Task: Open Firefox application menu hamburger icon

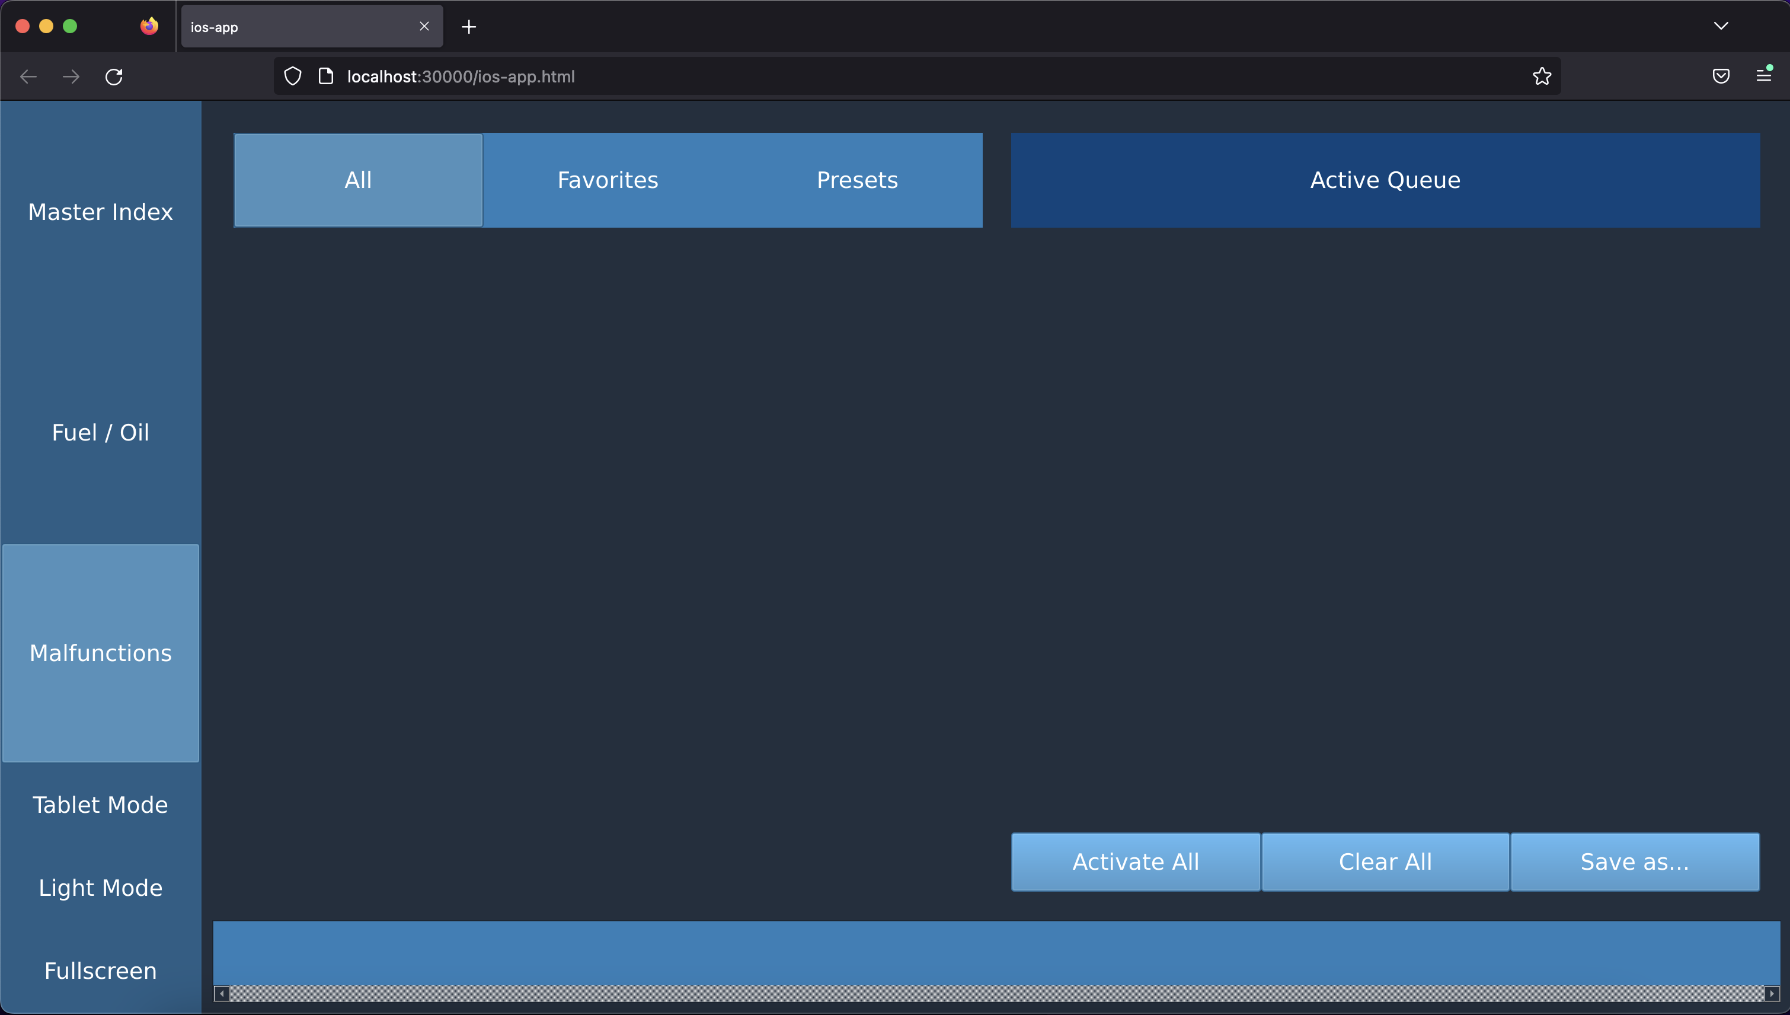Action: pyautogui.click(x=1763, y=76)
